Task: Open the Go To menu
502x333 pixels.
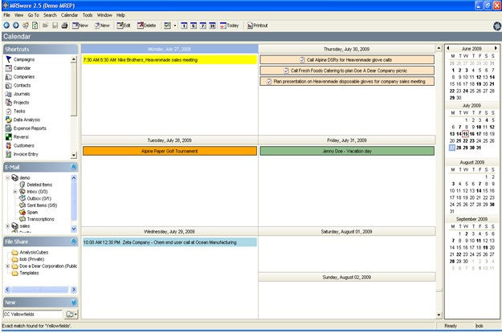Action: 33,15
